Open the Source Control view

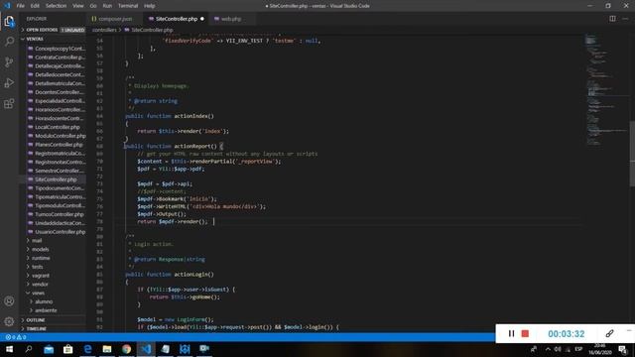click(9, 61)
